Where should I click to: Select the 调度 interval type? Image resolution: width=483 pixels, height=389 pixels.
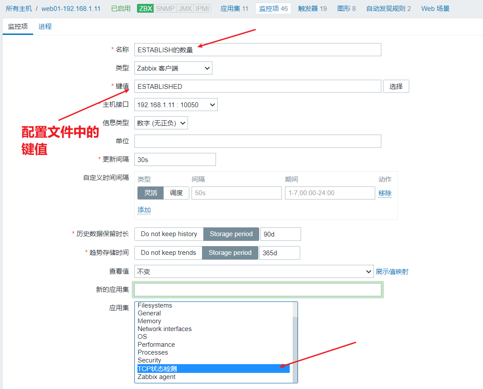[176, 193]
